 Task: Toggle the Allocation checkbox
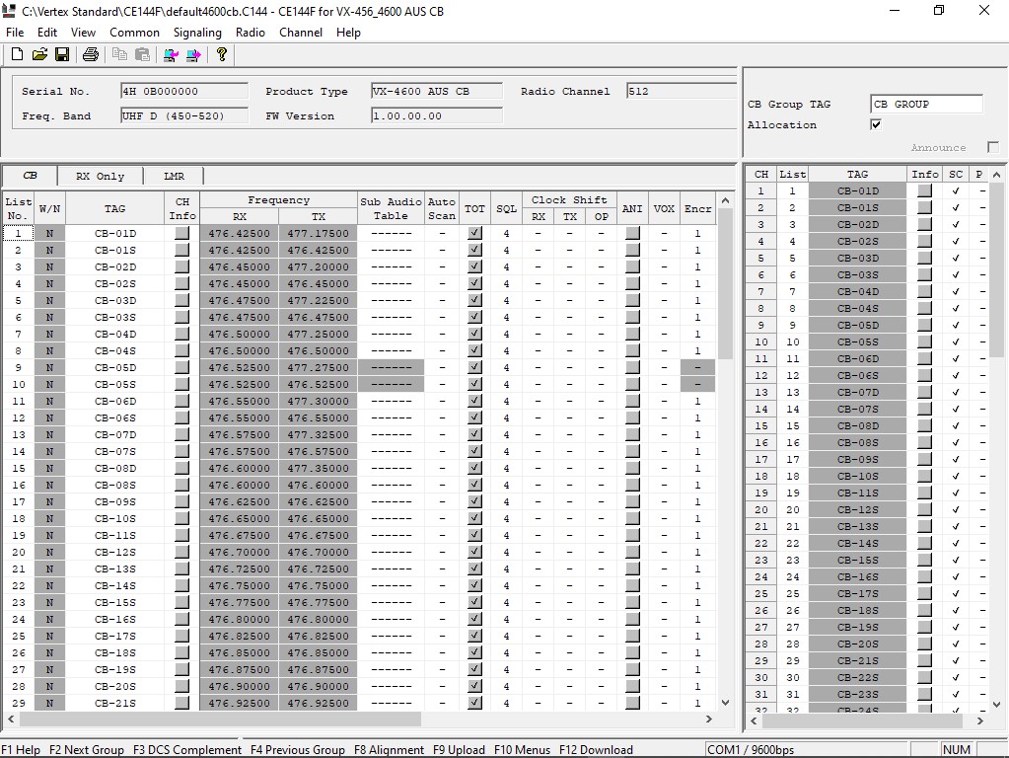click(876, 124)
